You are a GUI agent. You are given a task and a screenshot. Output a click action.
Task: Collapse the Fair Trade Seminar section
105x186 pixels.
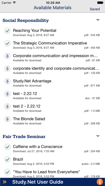98,136
